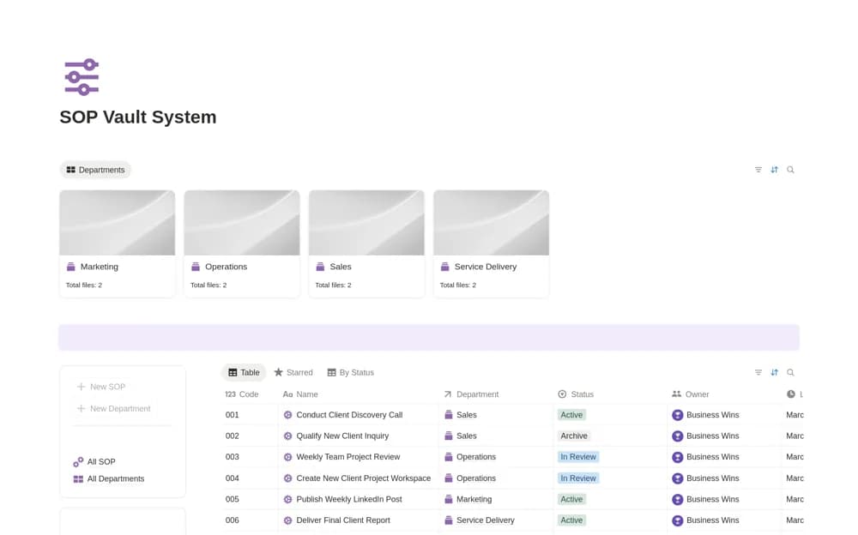
Task: Click the sort icon for Departments gallery
Action: (x=774, y=170)
